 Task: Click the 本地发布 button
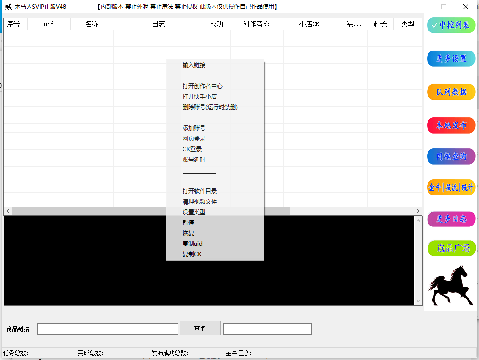[x=451, y=125]
